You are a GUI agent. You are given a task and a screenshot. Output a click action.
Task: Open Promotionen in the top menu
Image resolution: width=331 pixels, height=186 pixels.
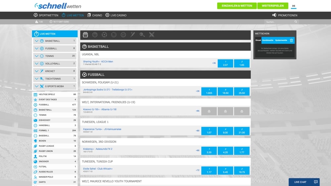285,15
